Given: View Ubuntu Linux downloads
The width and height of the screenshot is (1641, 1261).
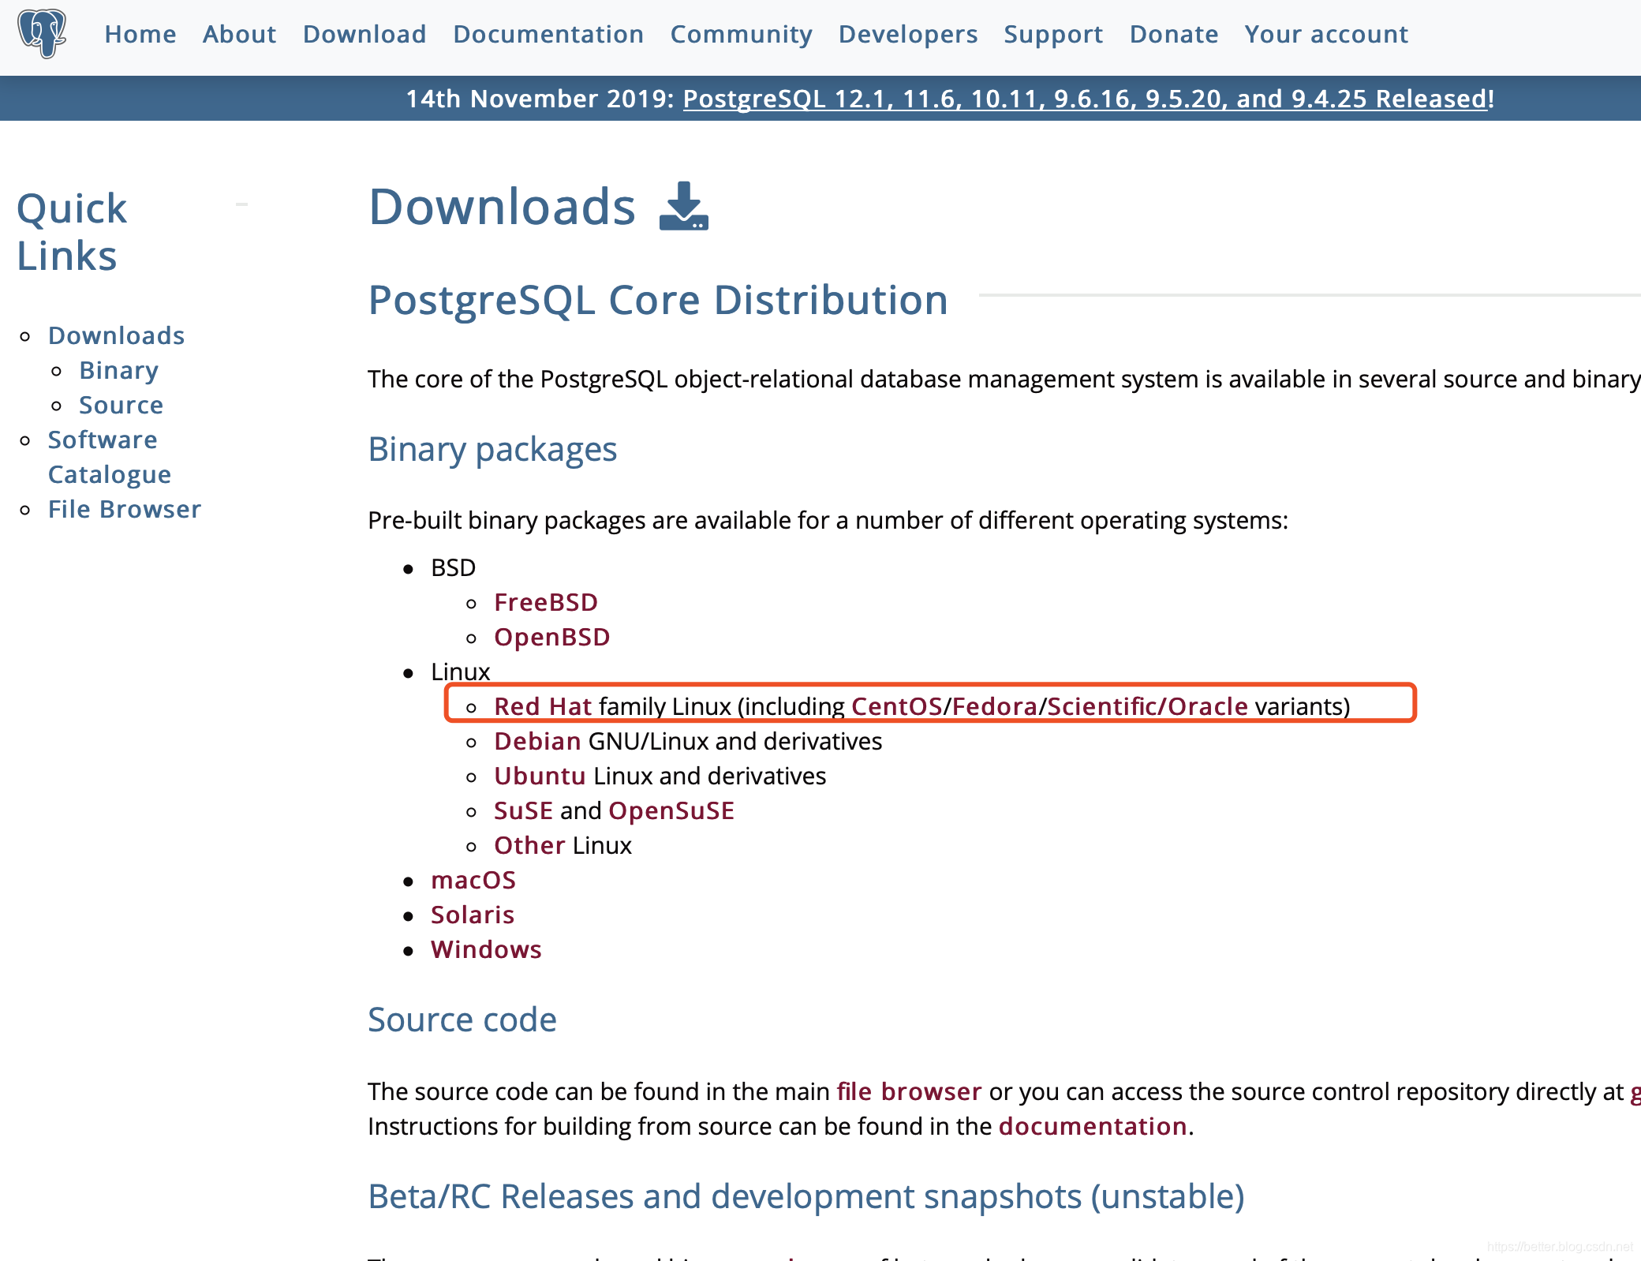Looking at the screenshot, I should click(540, 776).
